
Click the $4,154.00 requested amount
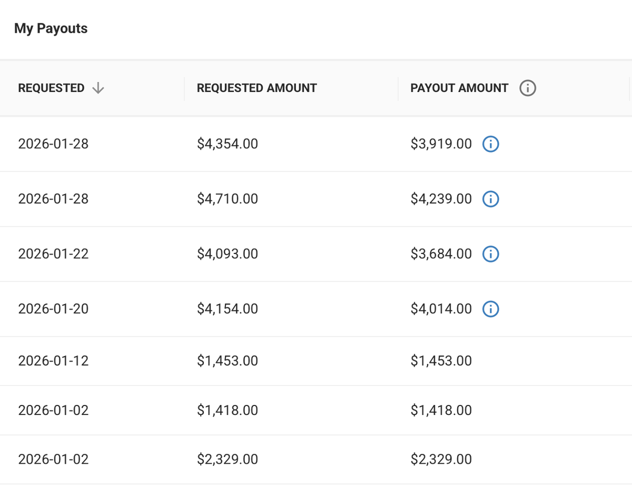click(x=228, y=309)
